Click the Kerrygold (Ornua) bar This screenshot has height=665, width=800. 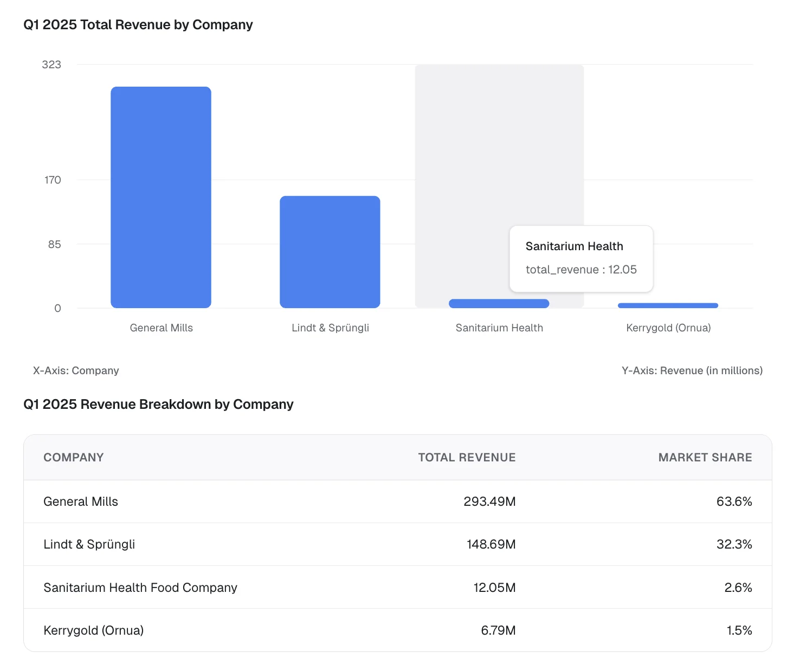668,305
